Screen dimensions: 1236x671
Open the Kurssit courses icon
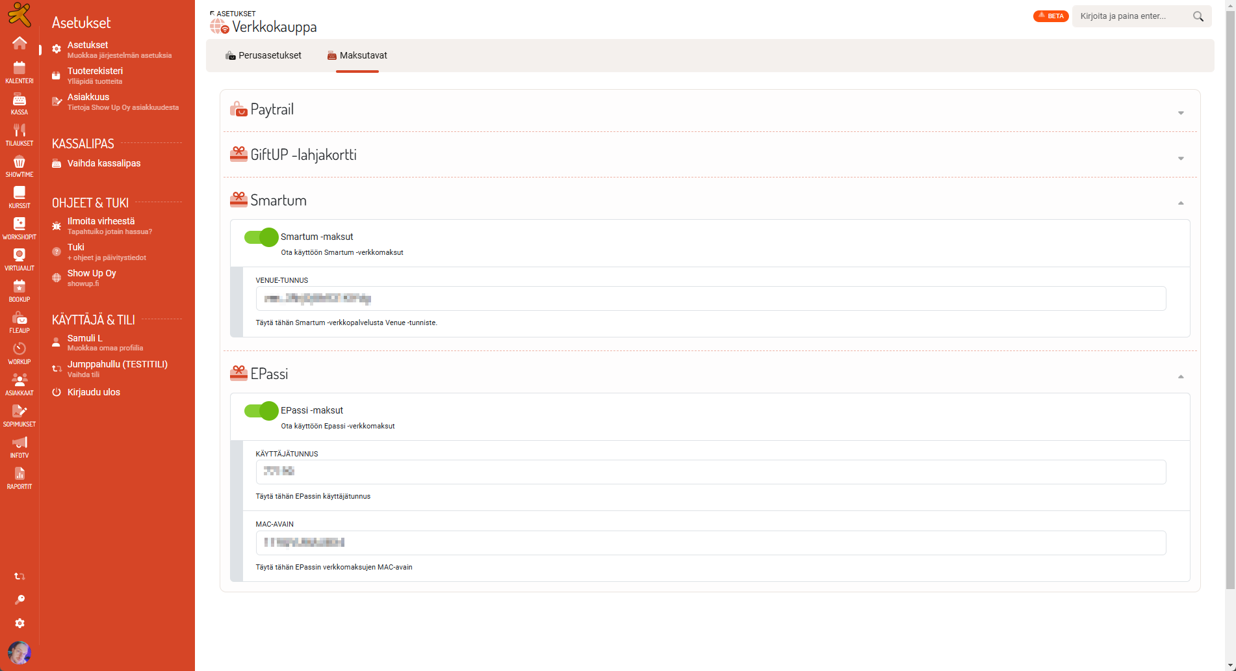(x=19, y=196)
